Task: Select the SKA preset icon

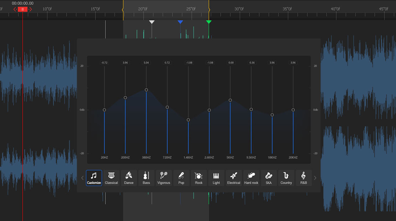Action: click(269, 177)
